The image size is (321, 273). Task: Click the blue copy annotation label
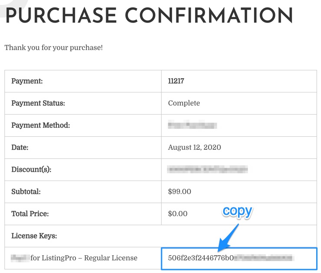(238, 212)
